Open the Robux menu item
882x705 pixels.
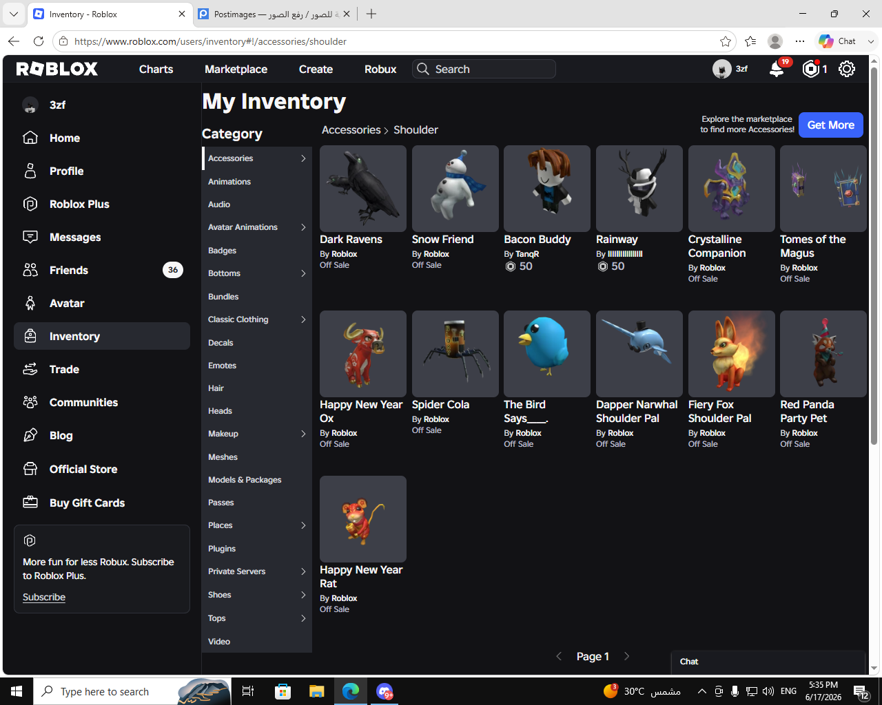coord(380,69)
